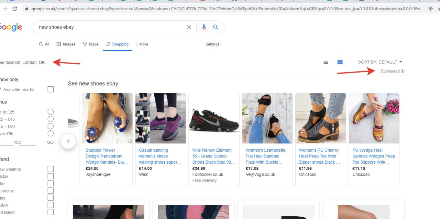Click the 'Free delivery' text

point(205,180)
